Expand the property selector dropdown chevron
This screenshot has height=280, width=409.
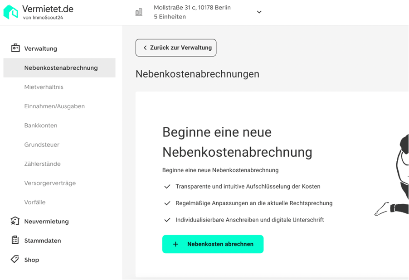tap(259, 12)
